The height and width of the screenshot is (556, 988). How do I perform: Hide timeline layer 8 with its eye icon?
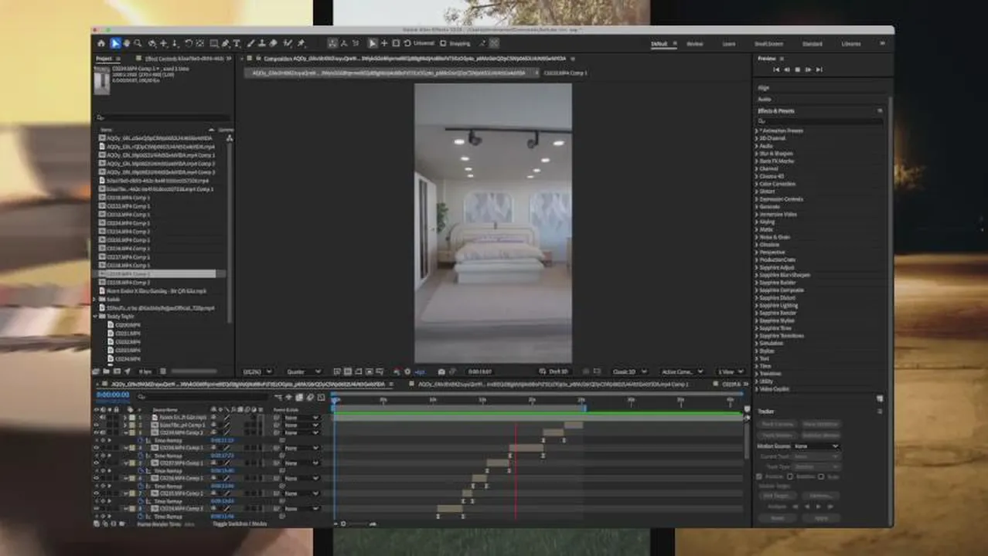(x=97, y=508)
